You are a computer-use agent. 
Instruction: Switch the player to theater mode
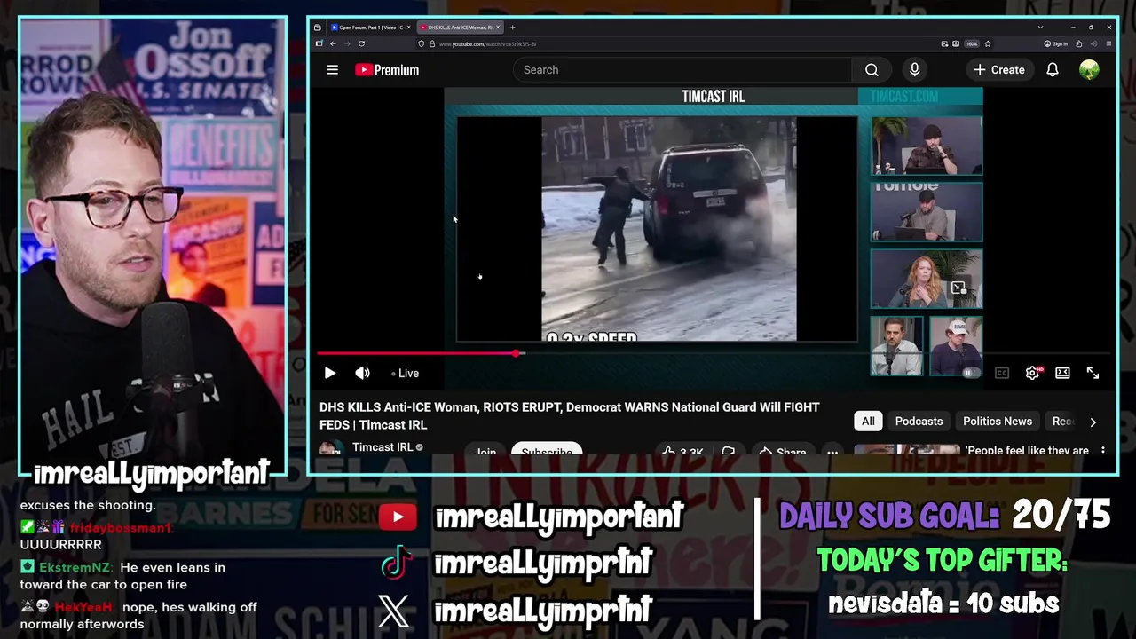click(1062, 374)
